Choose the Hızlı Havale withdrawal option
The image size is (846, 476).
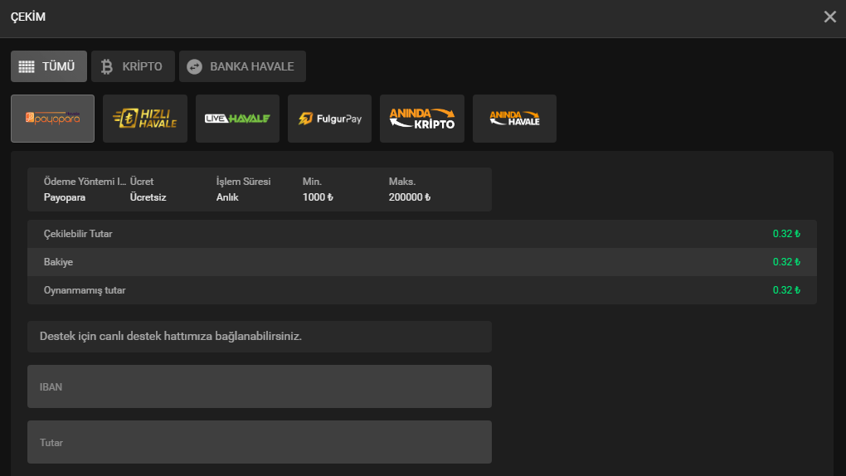pyautogui.click(x=145, y=119)
